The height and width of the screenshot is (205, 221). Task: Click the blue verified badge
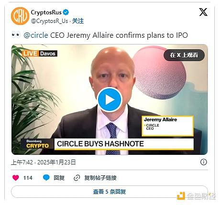tap(66, 12)
